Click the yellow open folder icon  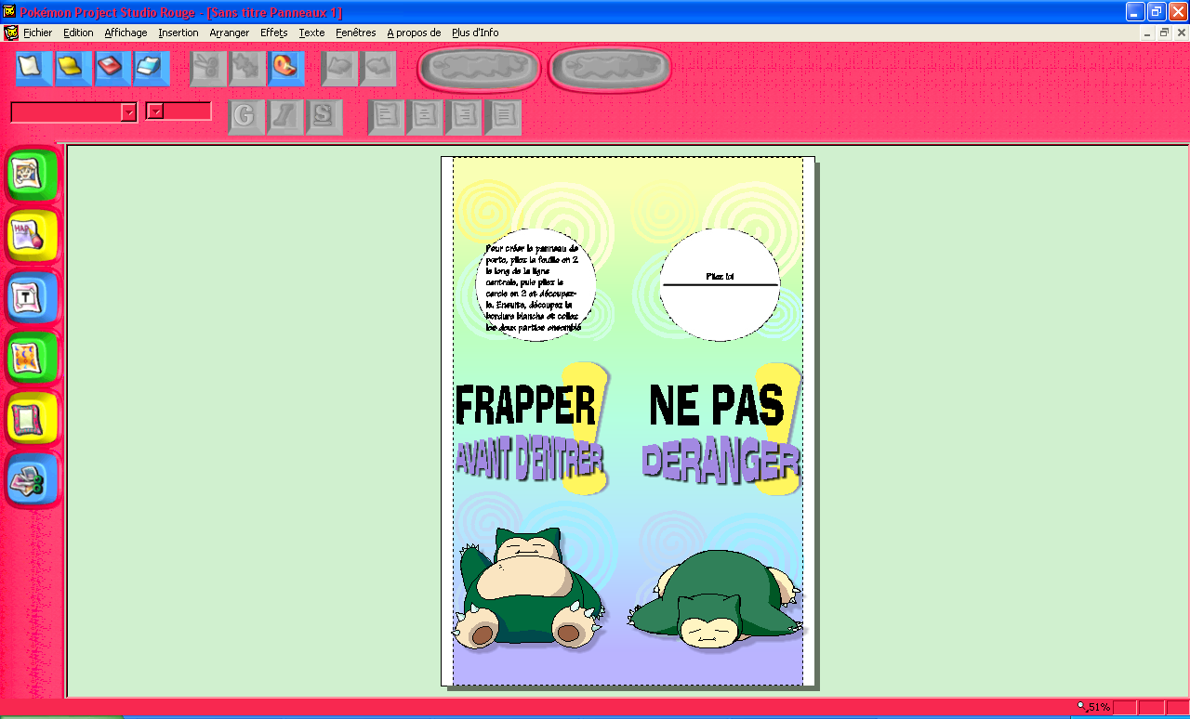click(x=73, y=68)
